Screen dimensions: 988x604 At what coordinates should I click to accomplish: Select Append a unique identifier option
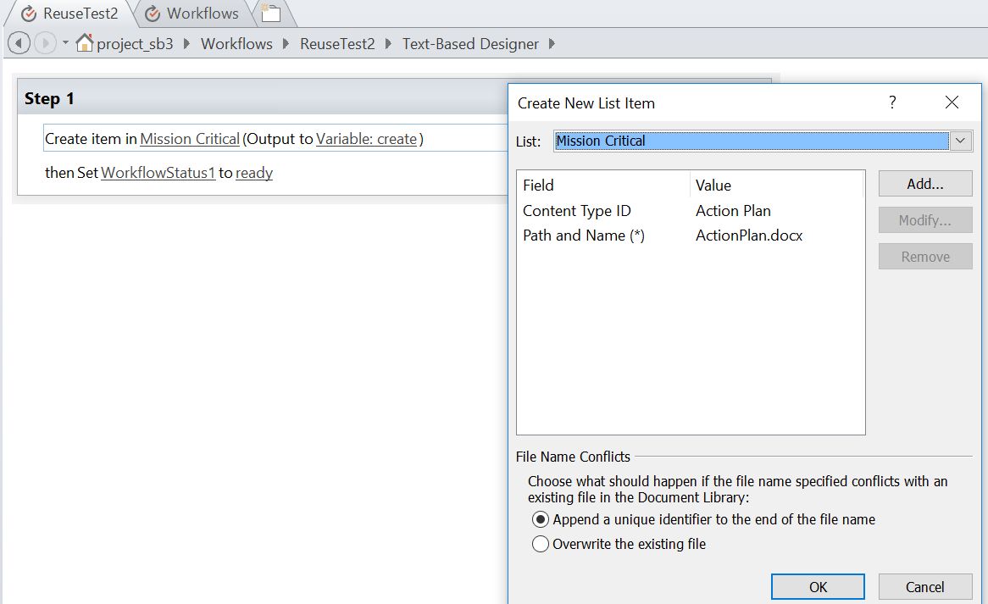pos(540,519)
